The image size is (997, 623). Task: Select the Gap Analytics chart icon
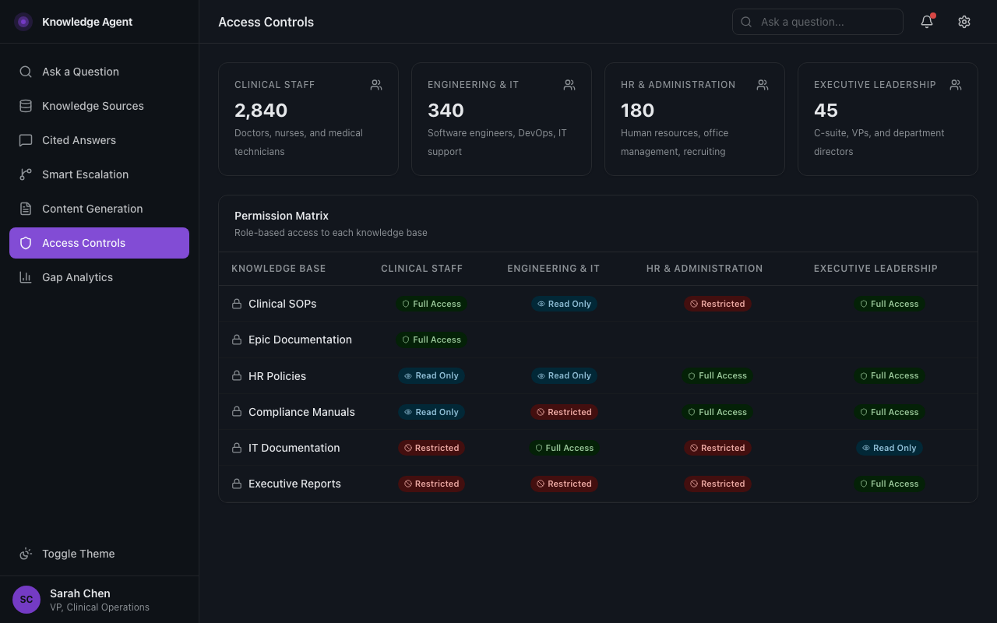point(26,277)
